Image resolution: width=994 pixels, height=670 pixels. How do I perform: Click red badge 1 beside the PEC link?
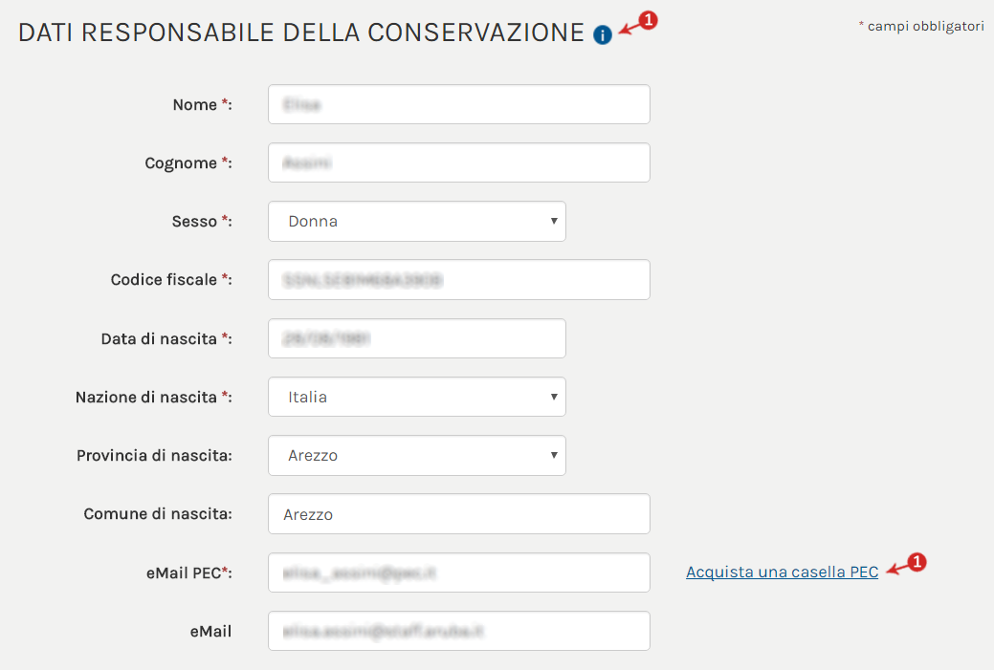click(x=917, y=562)
